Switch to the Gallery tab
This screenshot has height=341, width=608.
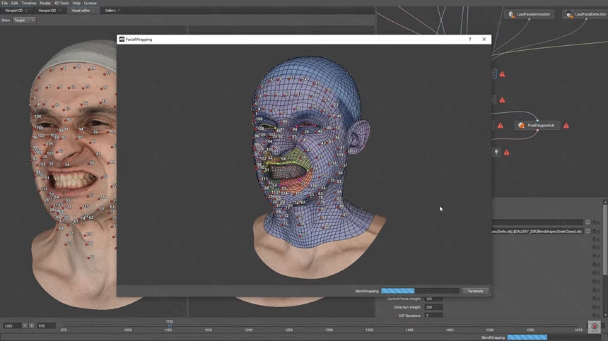tap(110, 11)
